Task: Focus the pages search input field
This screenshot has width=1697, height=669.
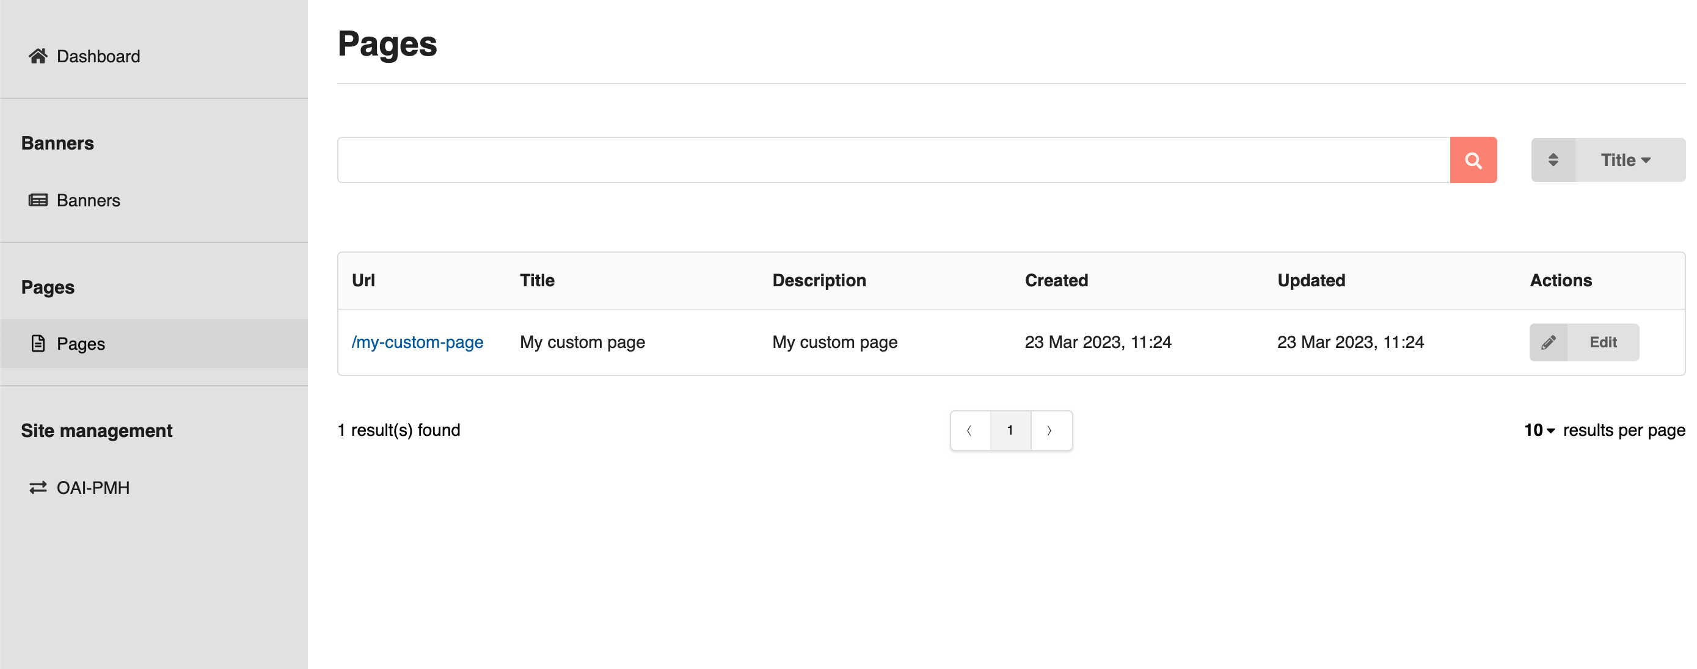Action: (x=892, y=160)
